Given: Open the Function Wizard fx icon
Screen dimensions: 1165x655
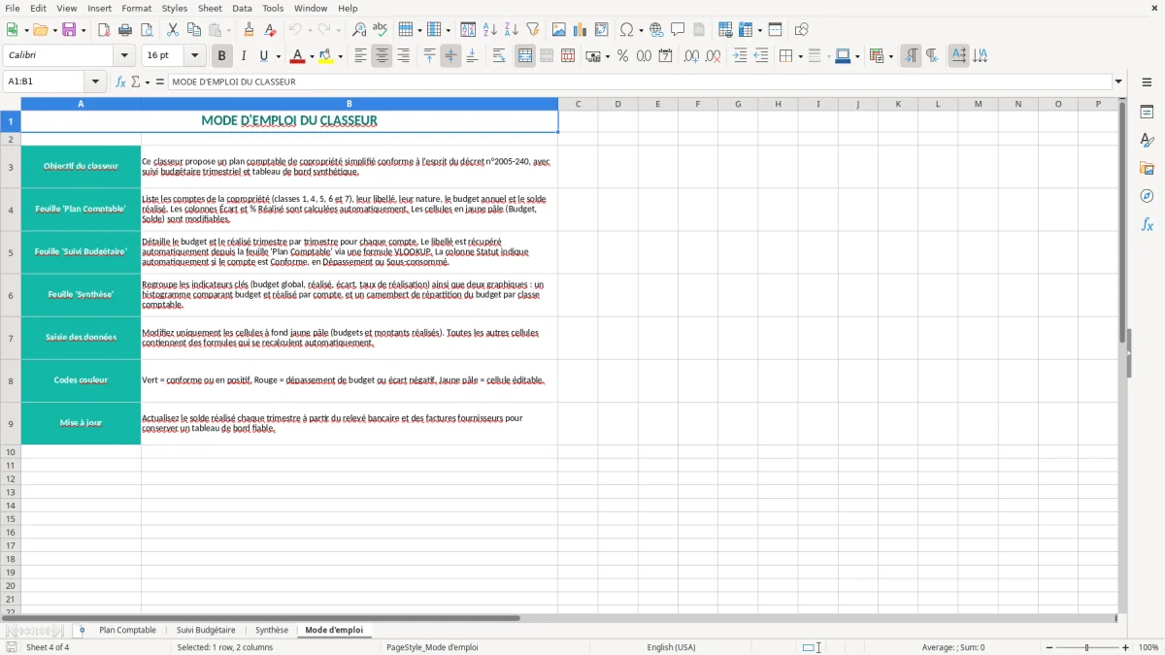Looking at the screenshot, I should pyautogui.click(x=121, y=82).
